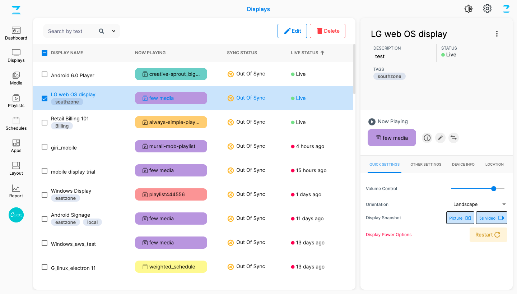Capture a 5s video snapshot
The width and height of the screenshot is (517, 294).
click(x=492, y=218)
